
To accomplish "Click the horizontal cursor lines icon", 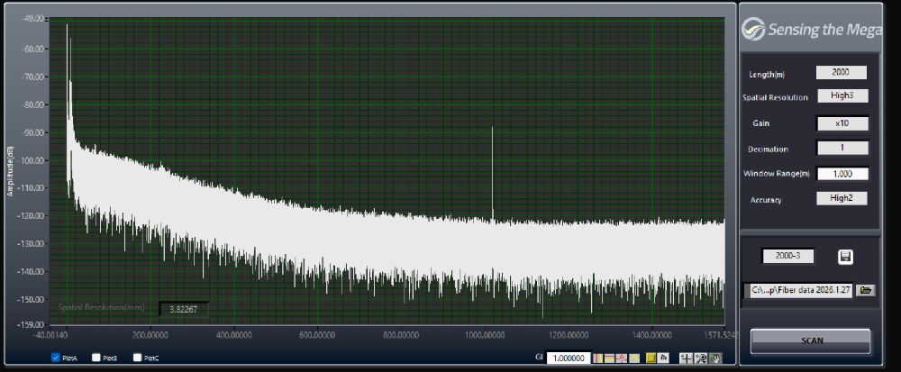I will point(610,358).
